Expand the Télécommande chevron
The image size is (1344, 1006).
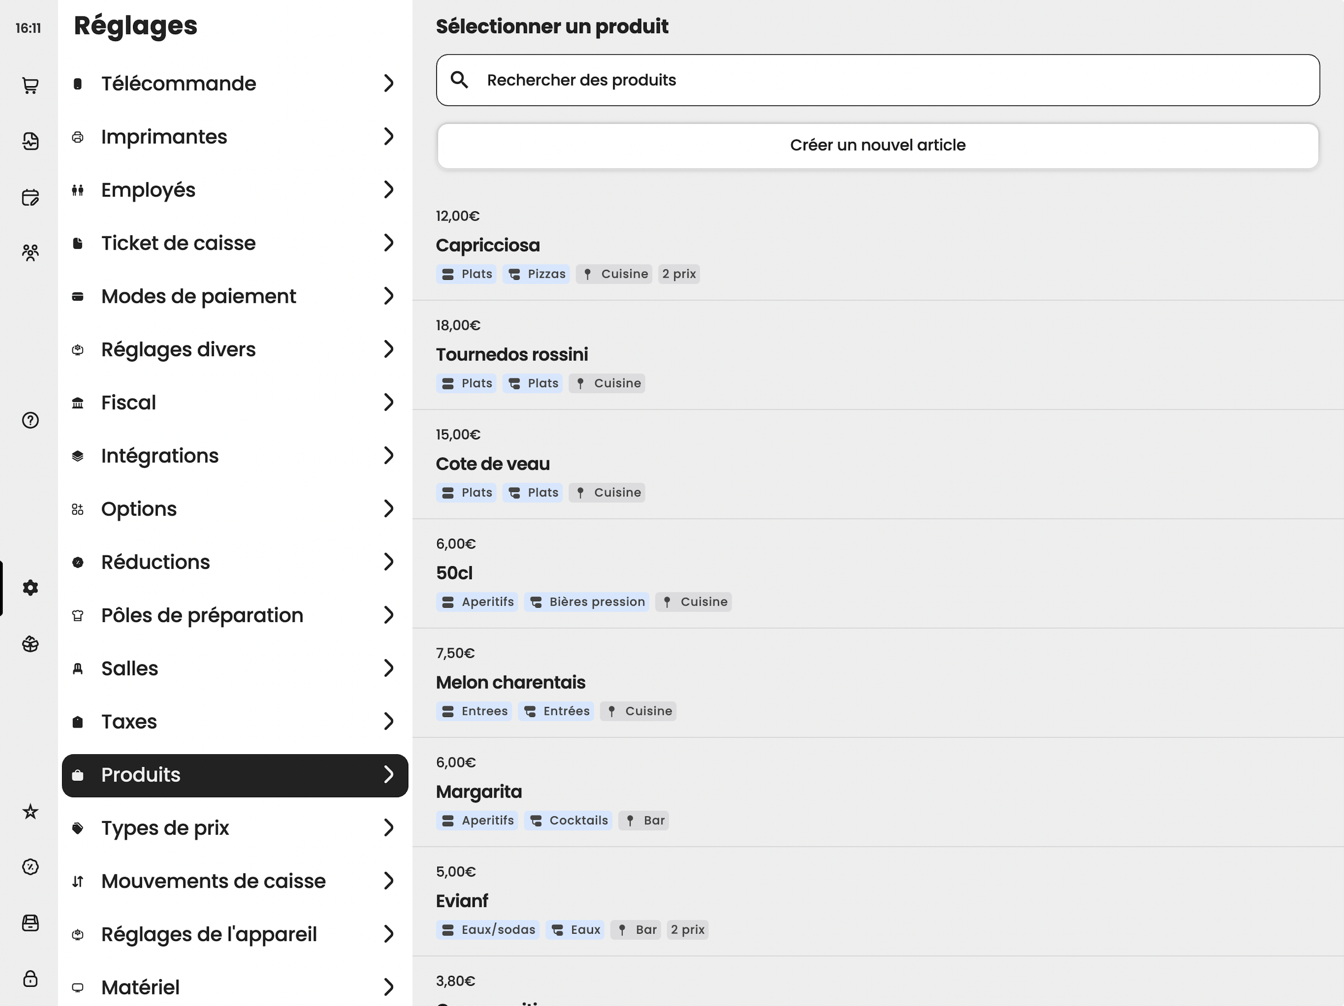pyautogui.click(x=389, y=83)
